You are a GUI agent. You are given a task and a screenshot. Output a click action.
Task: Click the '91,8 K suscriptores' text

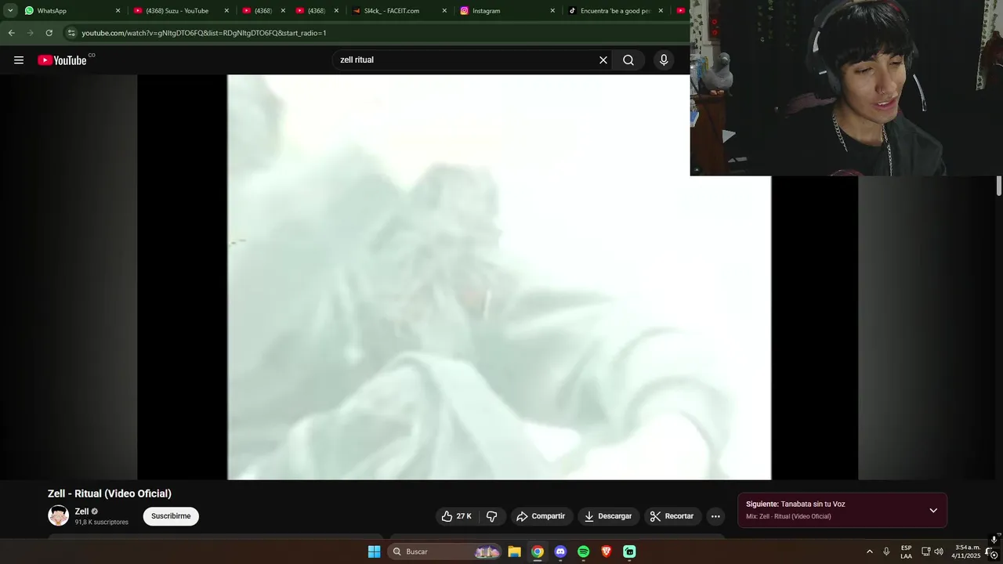point(102,522)
